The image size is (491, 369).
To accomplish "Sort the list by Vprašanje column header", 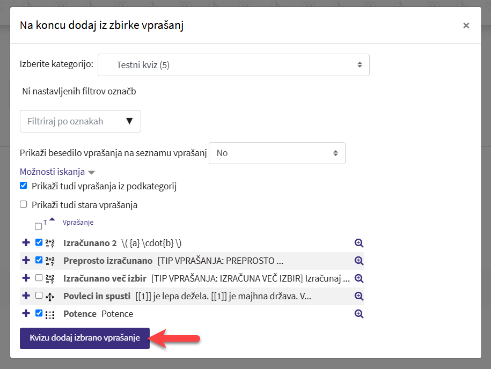I will (x=78, y=222).
